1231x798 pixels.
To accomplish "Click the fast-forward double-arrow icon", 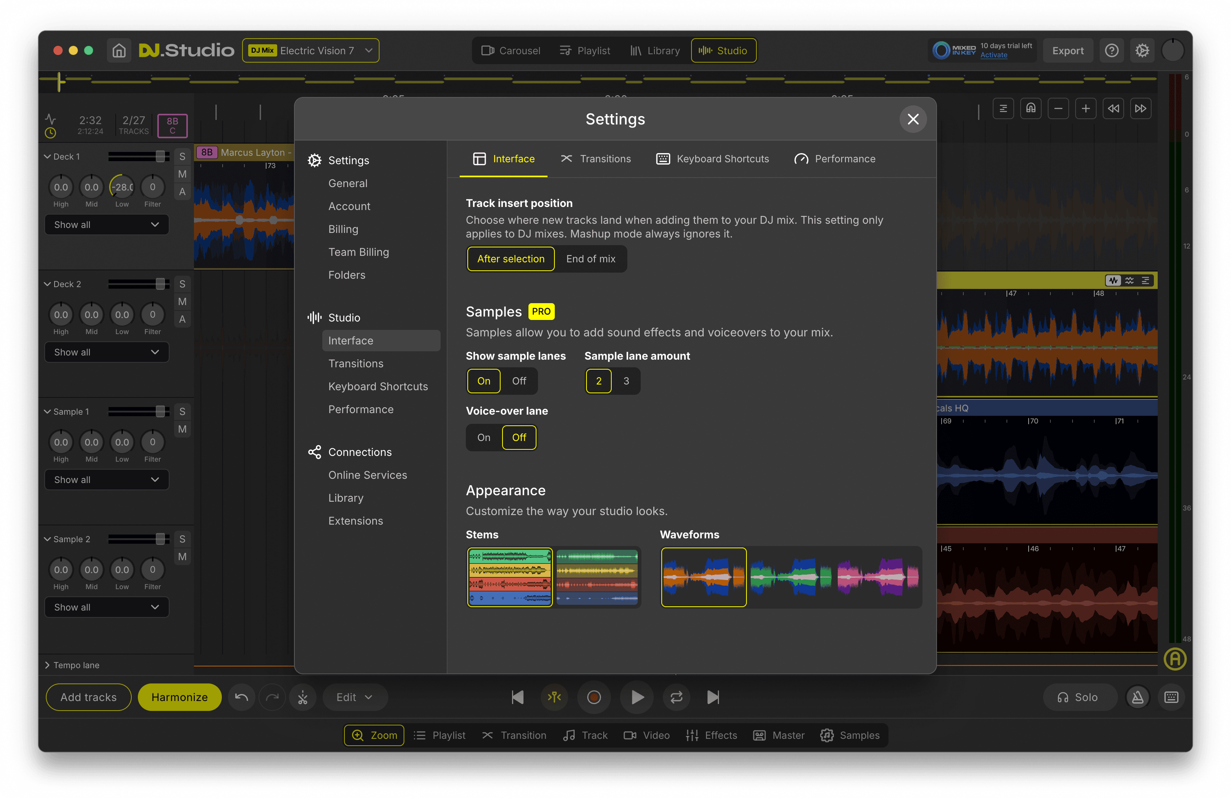I will (1141, 108).
